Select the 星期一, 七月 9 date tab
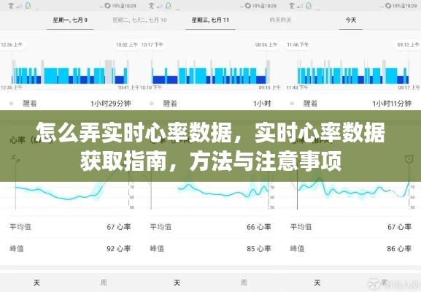421x292 pixels. click(x=70, y=20)
